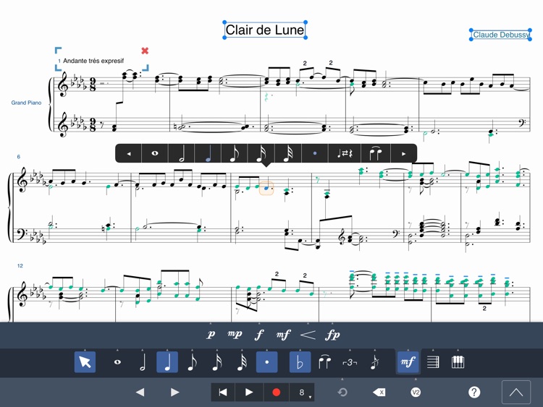Open the 8 quantize dropdown
The image size is (543, 407).
tap(302, 393)
